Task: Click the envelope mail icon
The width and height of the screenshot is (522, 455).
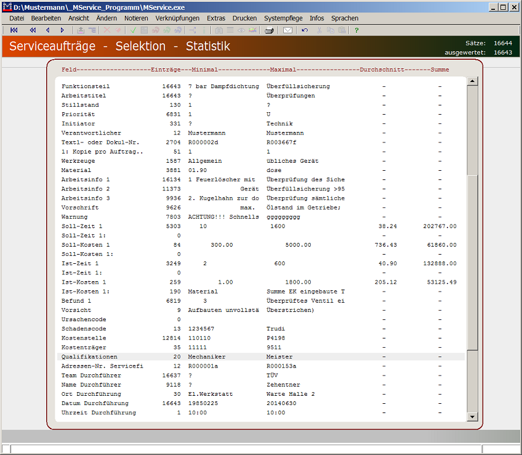Action: point(287,30)
